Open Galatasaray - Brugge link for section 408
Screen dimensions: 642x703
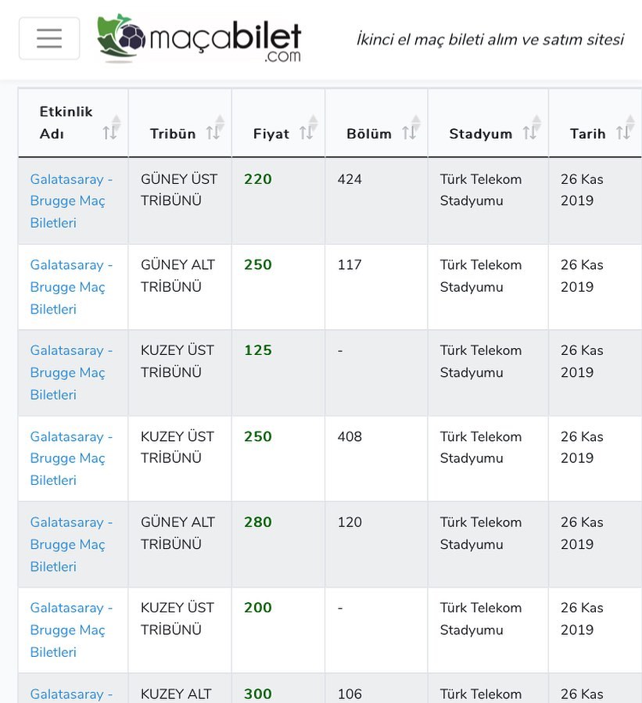tap(71, 458)
